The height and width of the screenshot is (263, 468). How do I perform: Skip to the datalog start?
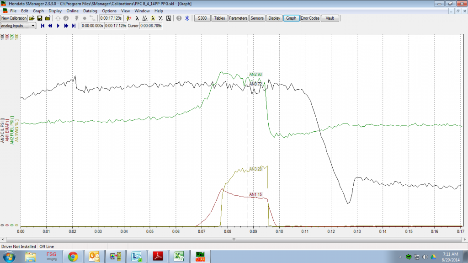(43, 26)
